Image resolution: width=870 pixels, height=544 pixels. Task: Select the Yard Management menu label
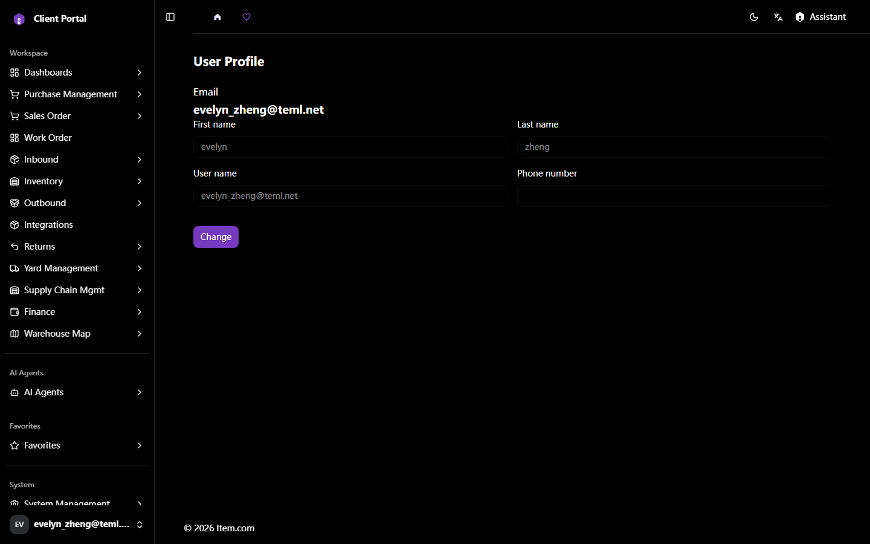pyautogui.click(x=61, y=268)
